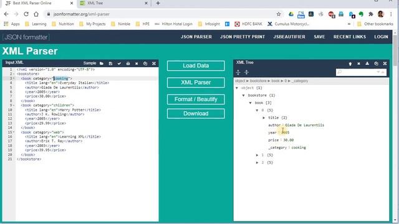Maximize the Input XML panel
The width and height of the screenshot is (399, 224).
point(154,63)
